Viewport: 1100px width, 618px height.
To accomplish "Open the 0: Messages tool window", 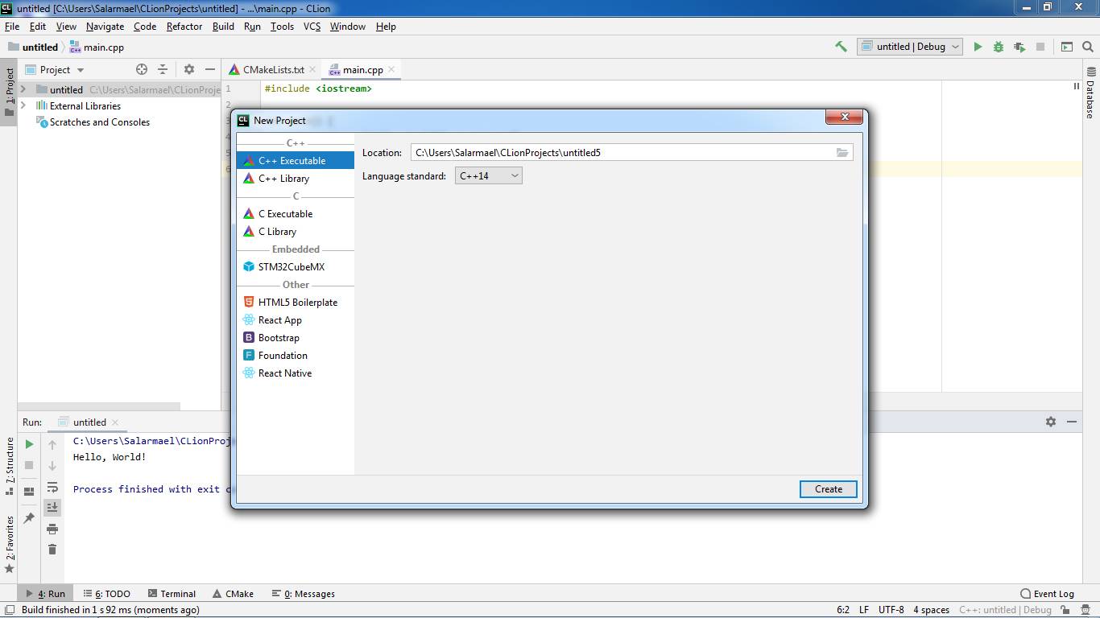I will pos(304,594).
